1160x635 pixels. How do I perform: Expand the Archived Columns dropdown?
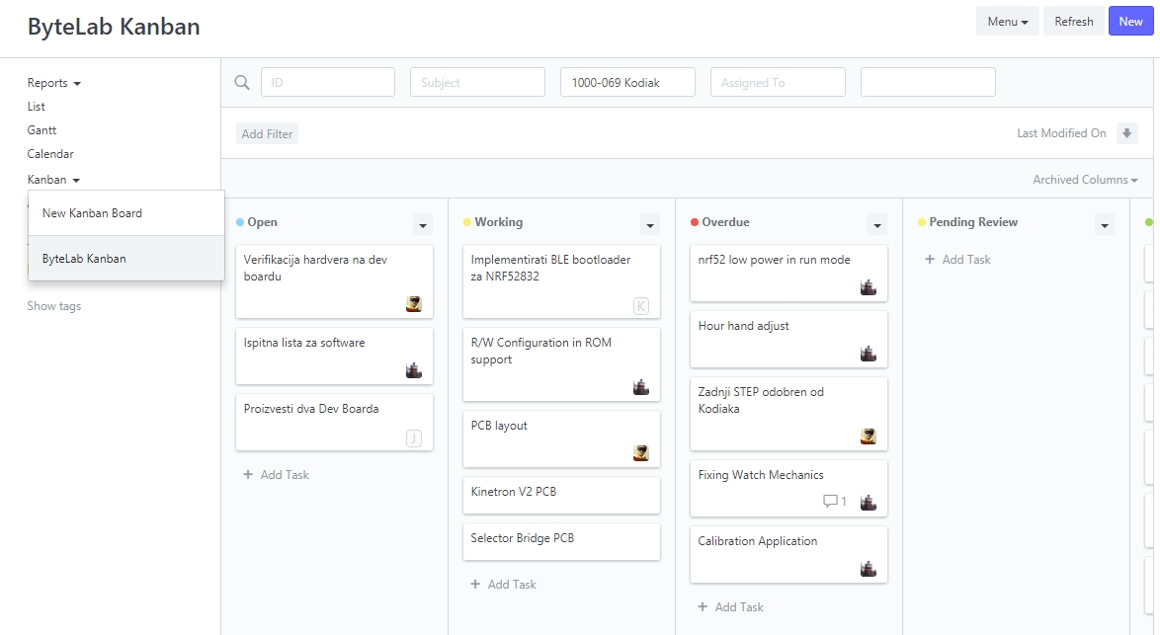point(1085,180)
